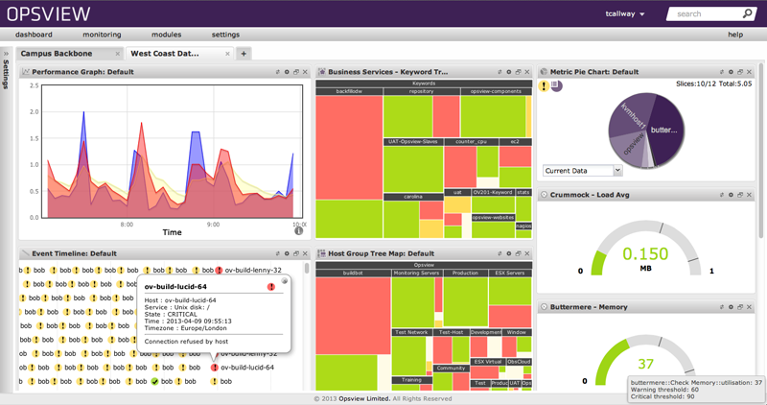Click the ov-build-lenny-32 event label
The width and height of the screenshot is (767, 405).
pyautogui.click(x=253, y=270)
